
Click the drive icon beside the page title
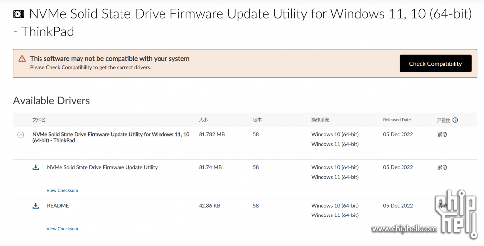19,14
